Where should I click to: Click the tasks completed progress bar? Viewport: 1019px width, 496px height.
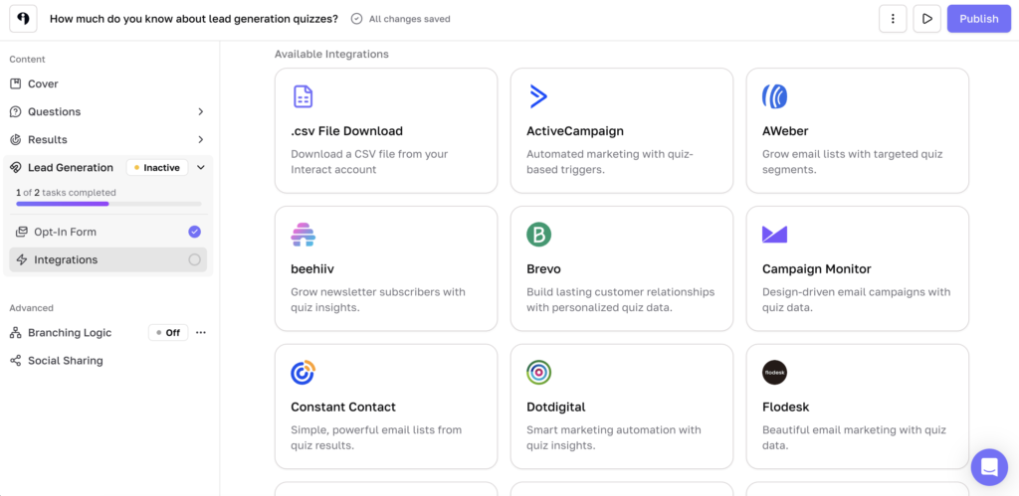(108, 204)
